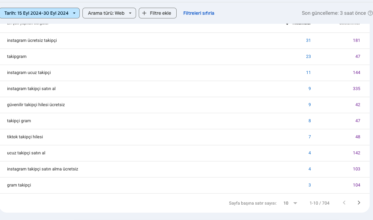
Task: Select query 'takipgram'
Action: tap(17, 57)
